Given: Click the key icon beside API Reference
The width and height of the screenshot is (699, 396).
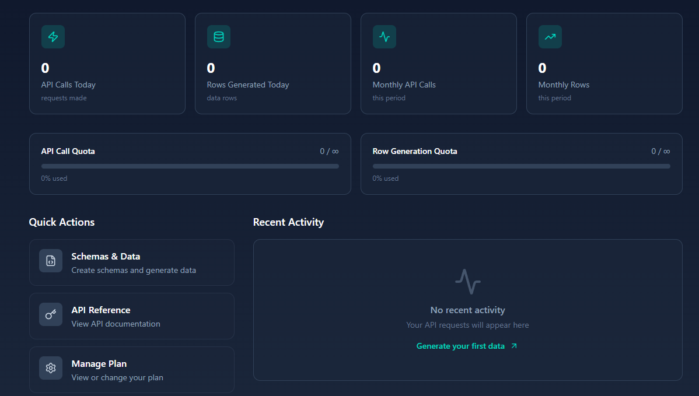Looking at the screenshot, I should pos(50,314).
